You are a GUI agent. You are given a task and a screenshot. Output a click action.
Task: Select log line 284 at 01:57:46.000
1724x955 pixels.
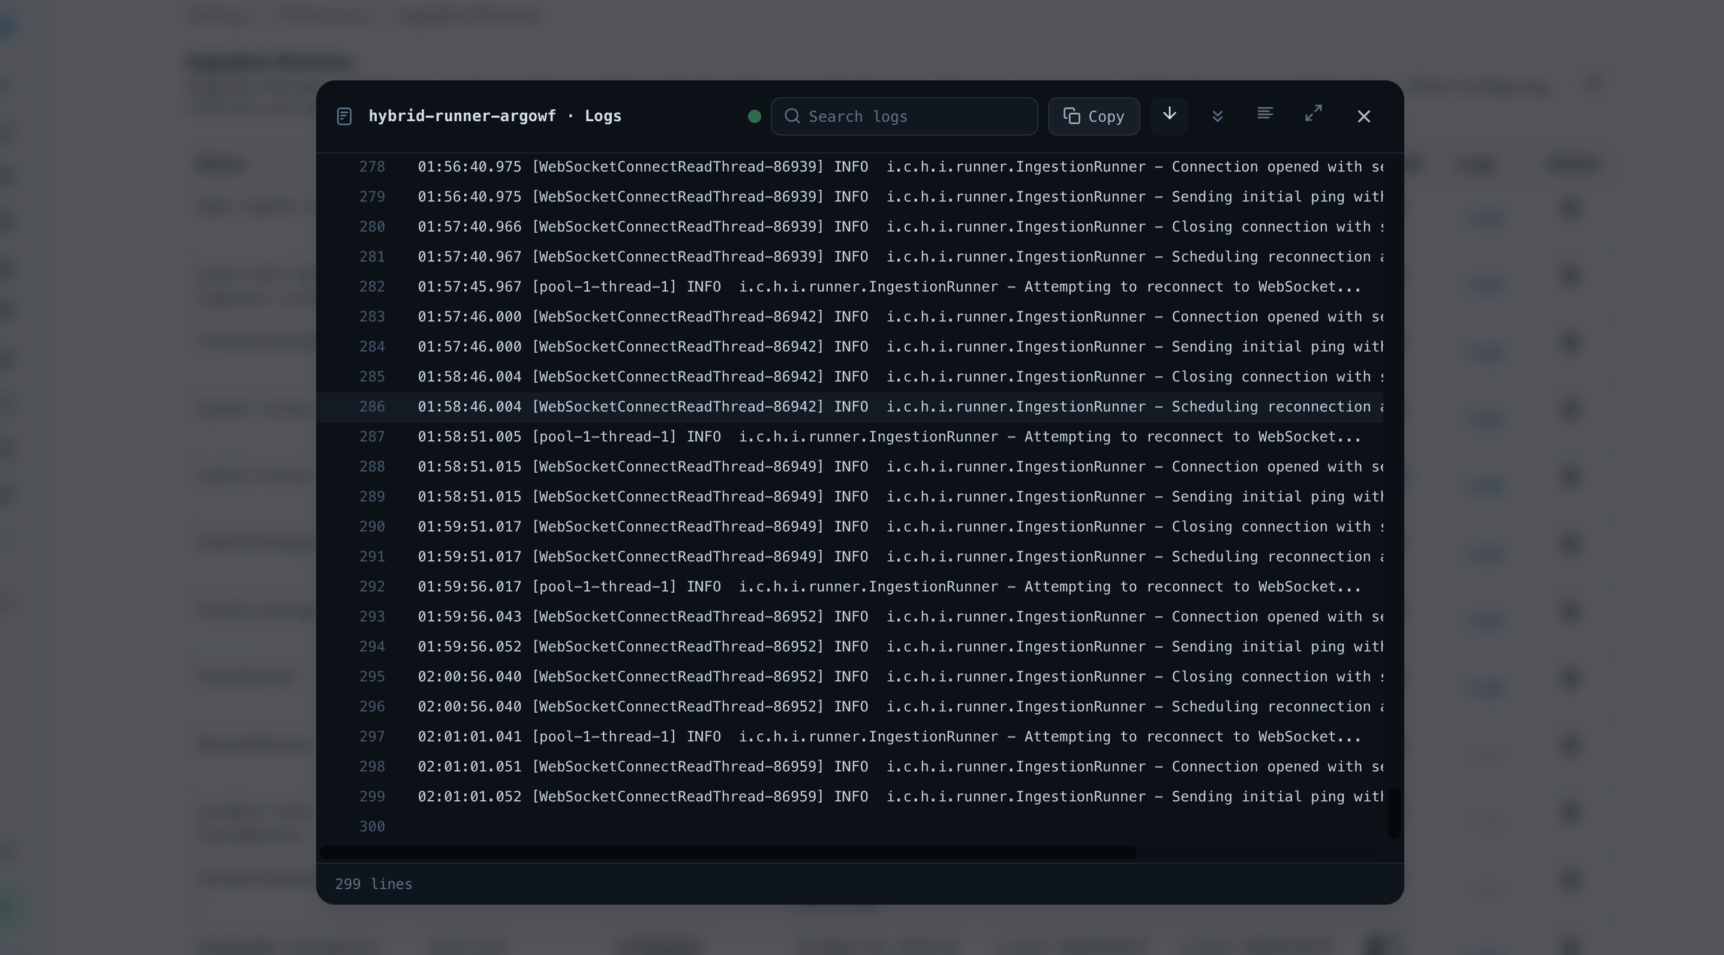[850, 347]
